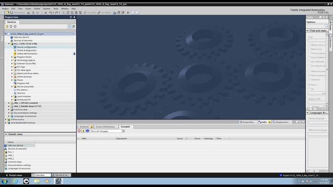Click scroll down arrow in Find and replace pane
The height and width of the screenshot is (187, 333).
[327, 106]
